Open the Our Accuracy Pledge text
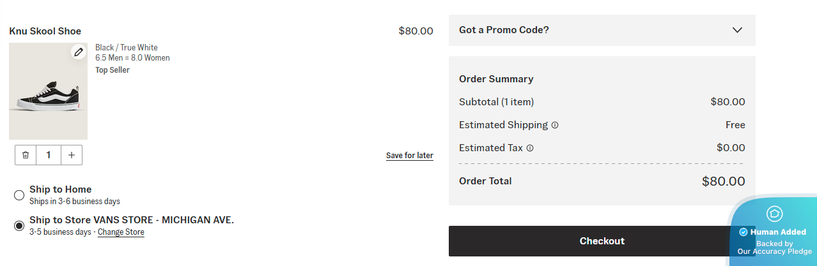The width and height of the screenshot is (817, 266). click(x=774, y=251)
